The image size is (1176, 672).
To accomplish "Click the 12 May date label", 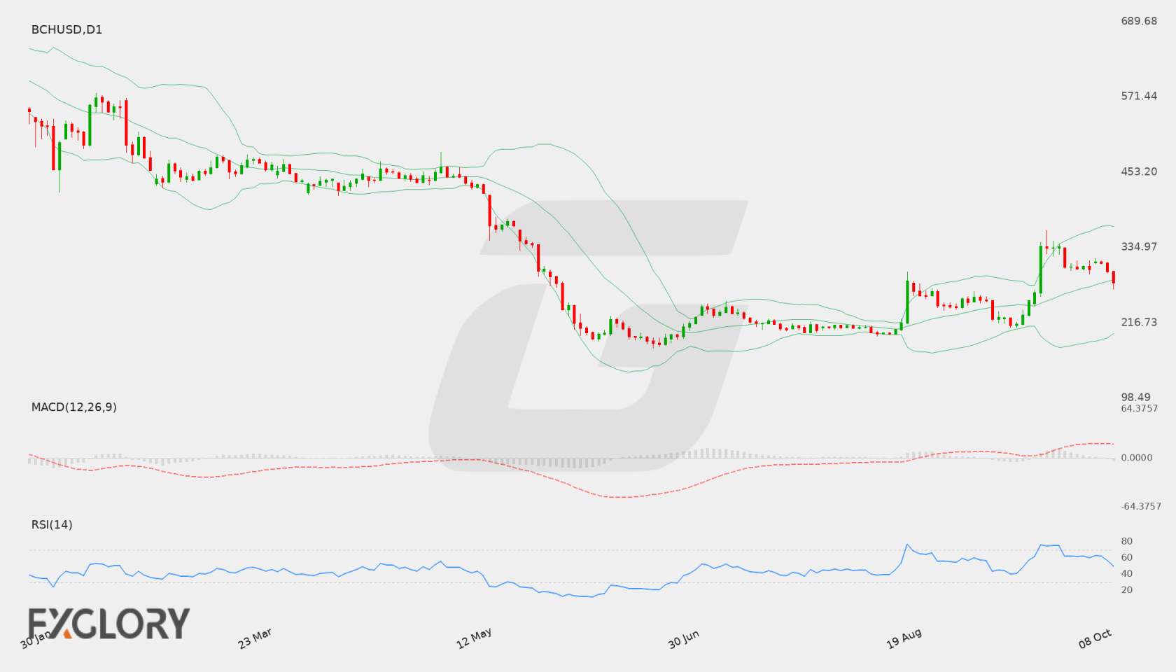I will 474,638.
